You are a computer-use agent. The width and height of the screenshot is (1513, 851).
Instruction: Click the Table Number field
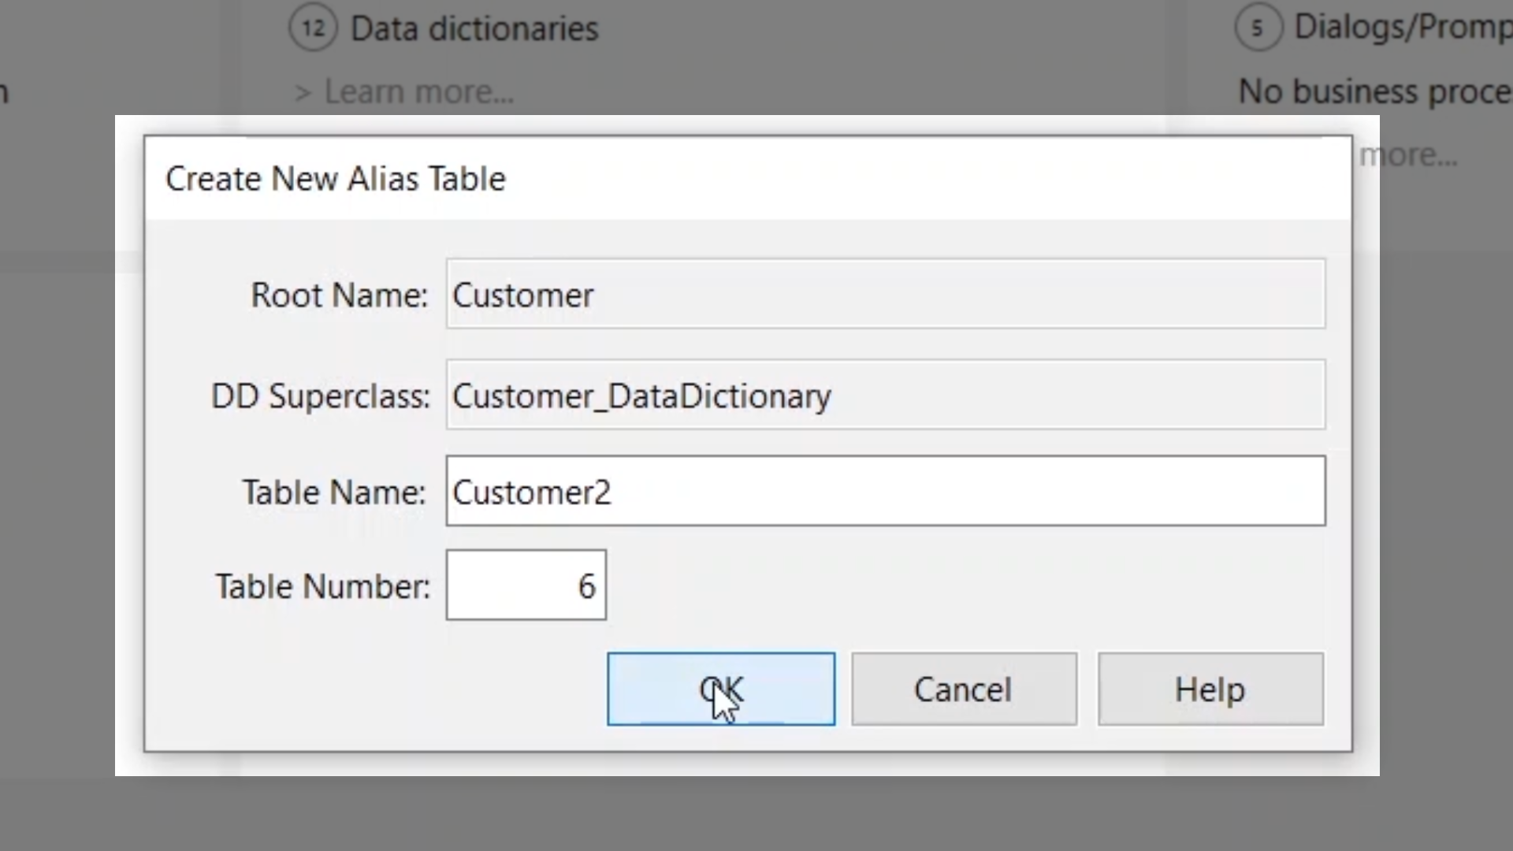[526, 585]
